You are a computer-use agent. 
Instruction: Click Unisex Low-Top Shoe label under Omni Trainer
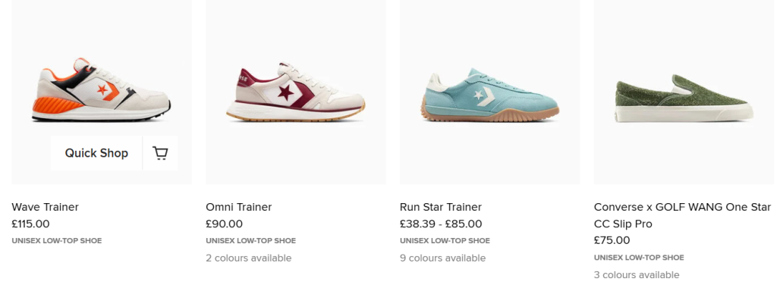click(x=250, y=241)
